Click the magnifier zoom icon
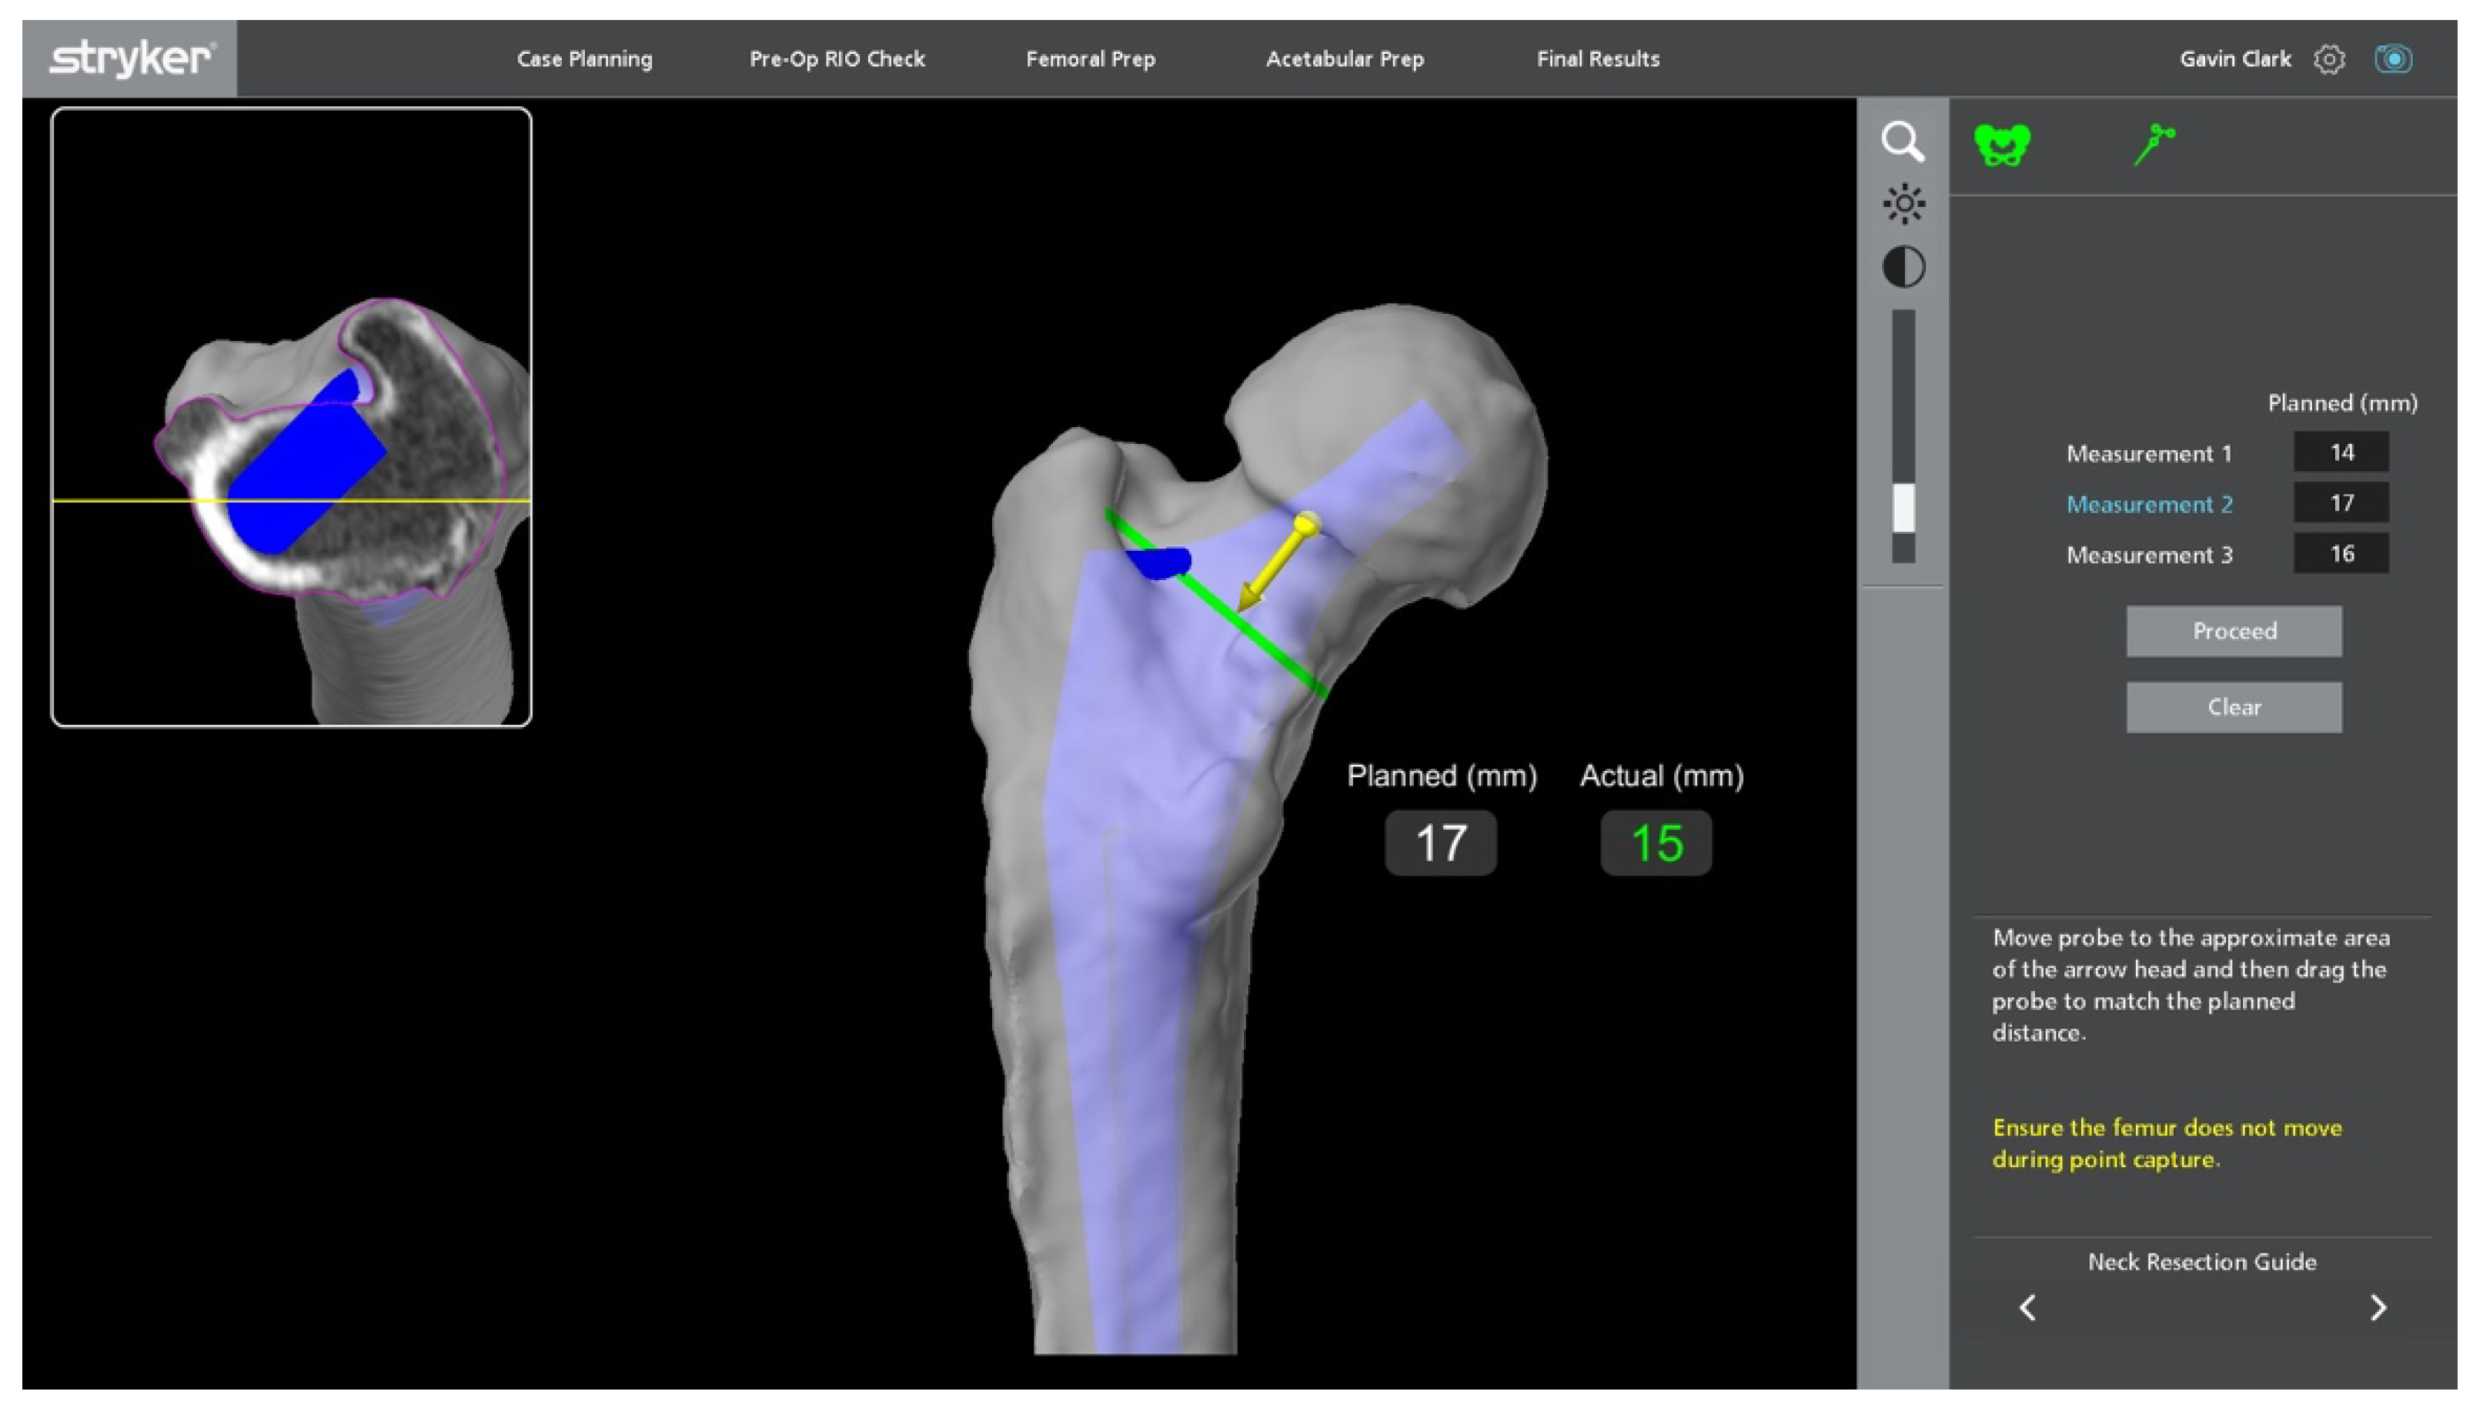Viewport: 2483px width, 1408px height. tap(1902, 142)
